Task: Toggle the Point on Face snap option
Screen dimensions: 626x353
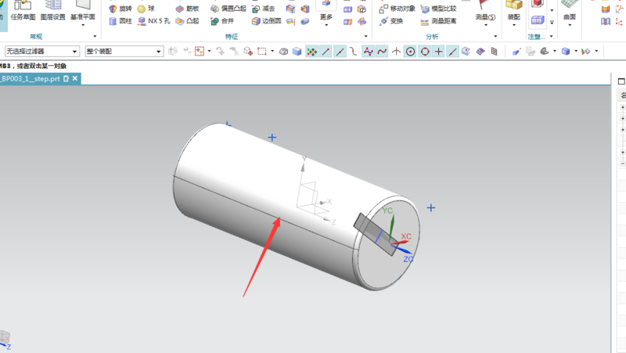Action: (x=466, y=51)
